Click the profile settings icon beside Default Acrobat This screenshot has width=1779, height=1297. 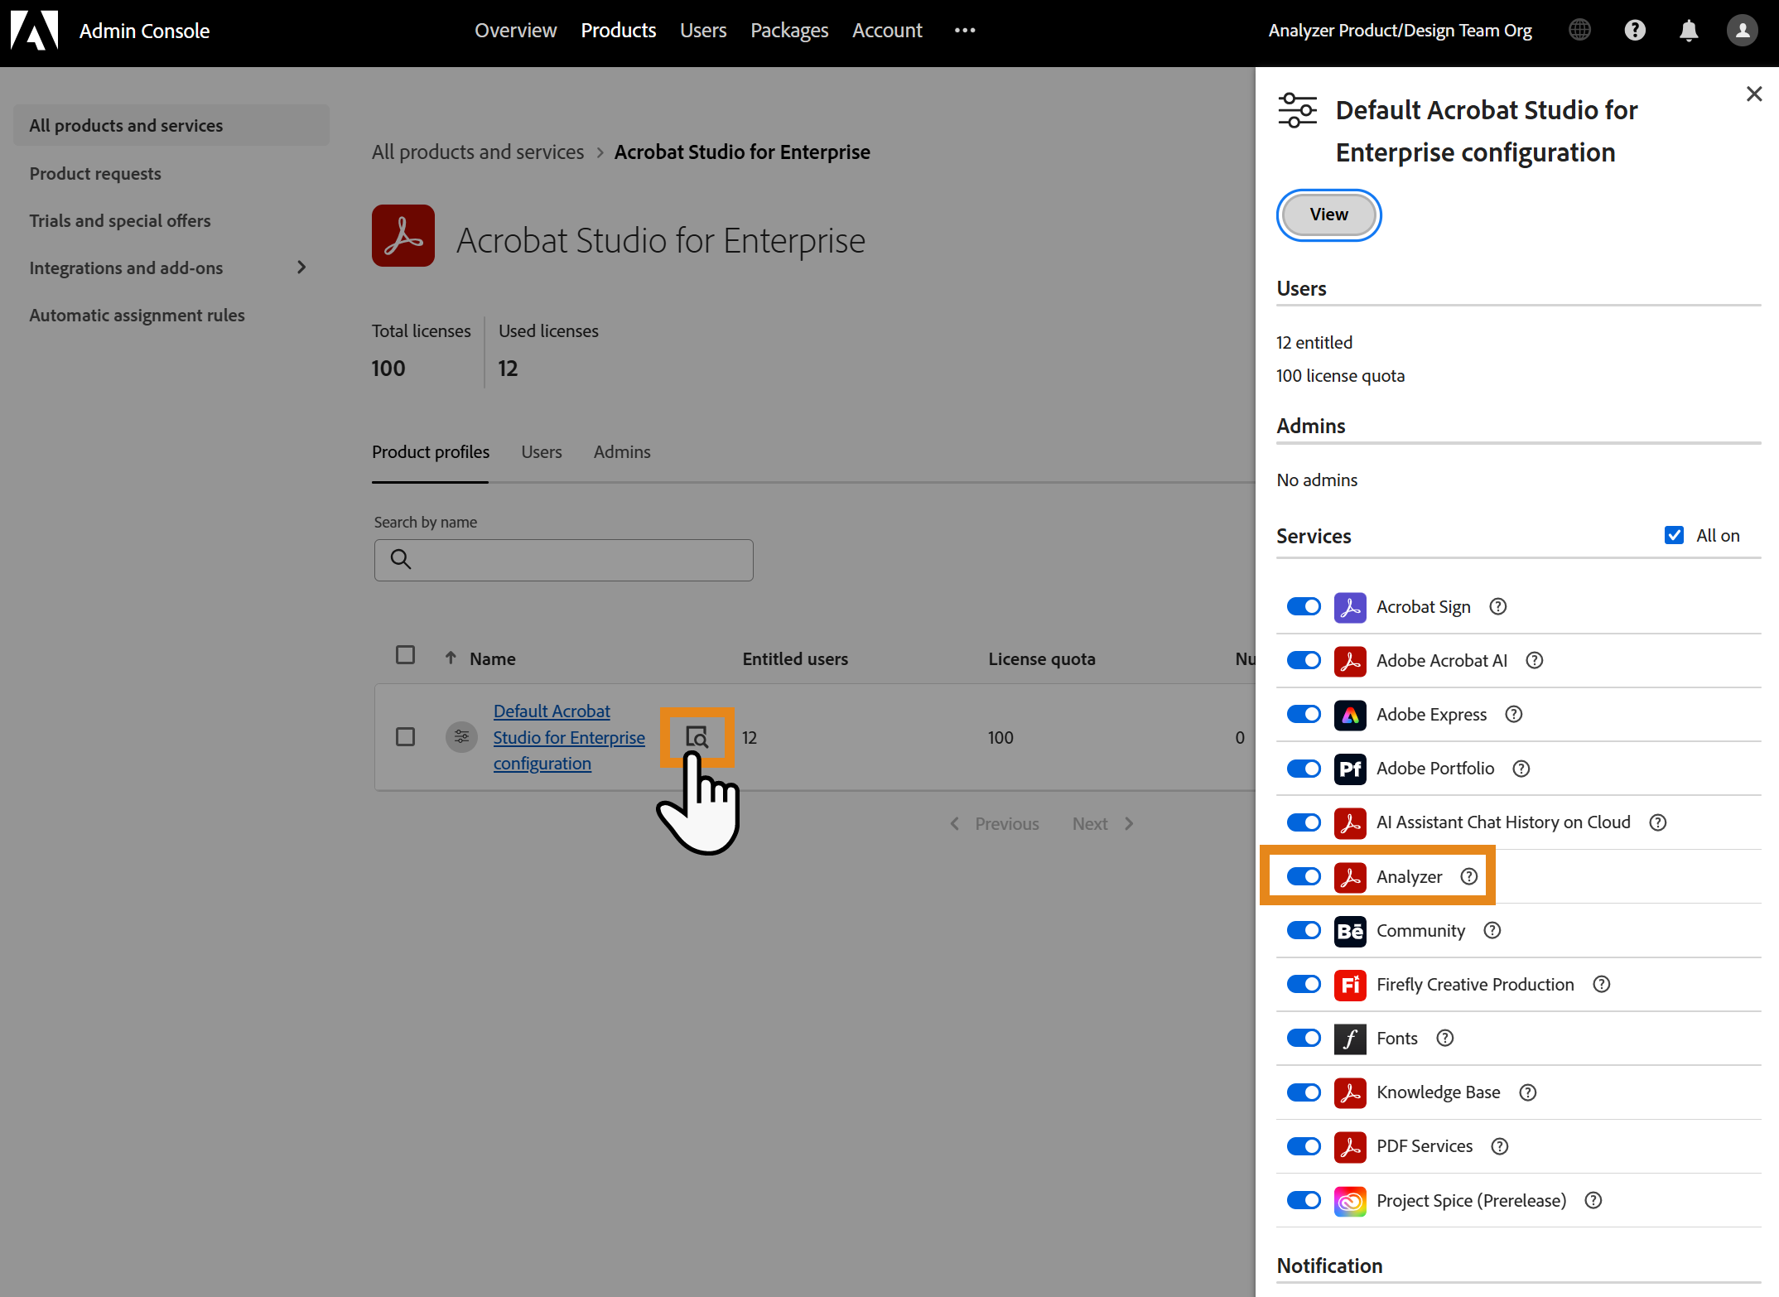[x=461, y=736]
